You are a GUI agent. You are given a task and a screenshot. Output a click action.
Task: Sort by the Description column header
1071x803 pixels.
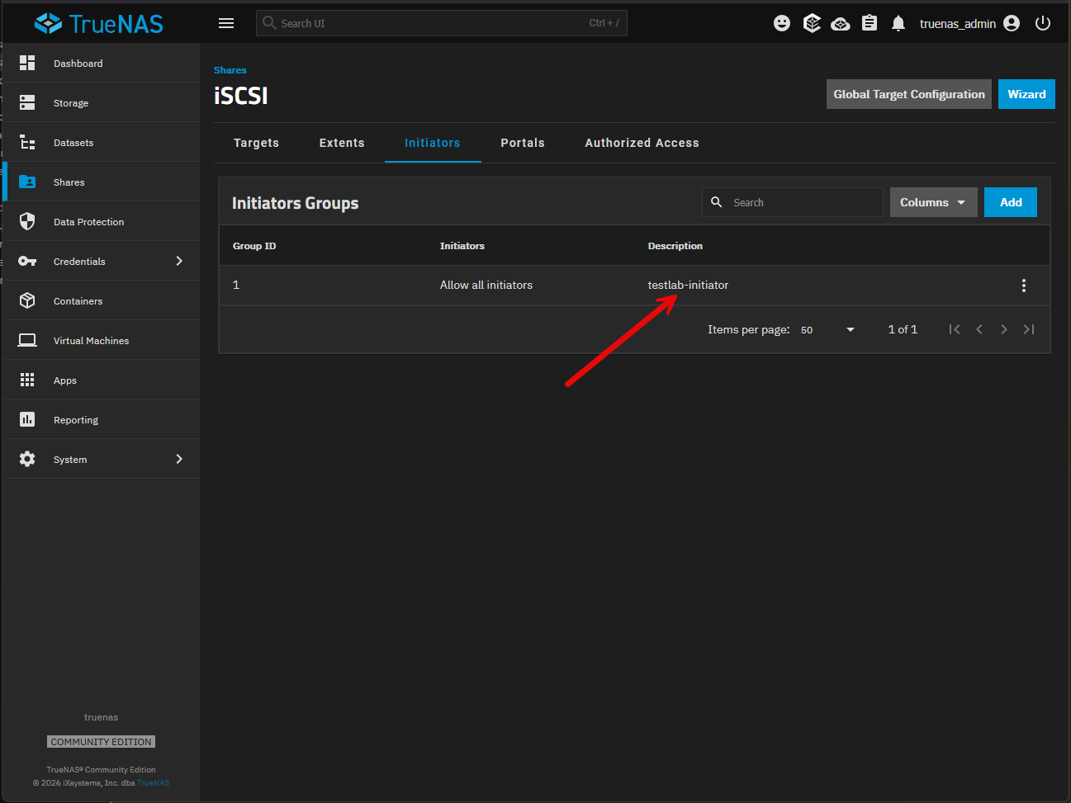pos(675,246)
